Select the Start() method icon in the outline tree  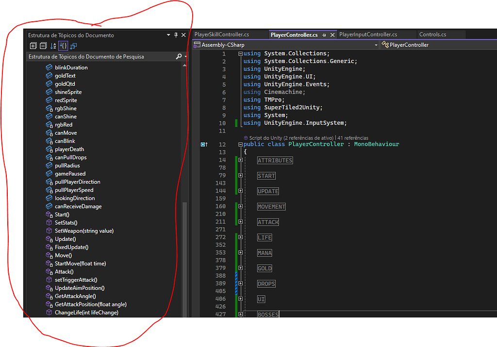(x=47, y=214)
